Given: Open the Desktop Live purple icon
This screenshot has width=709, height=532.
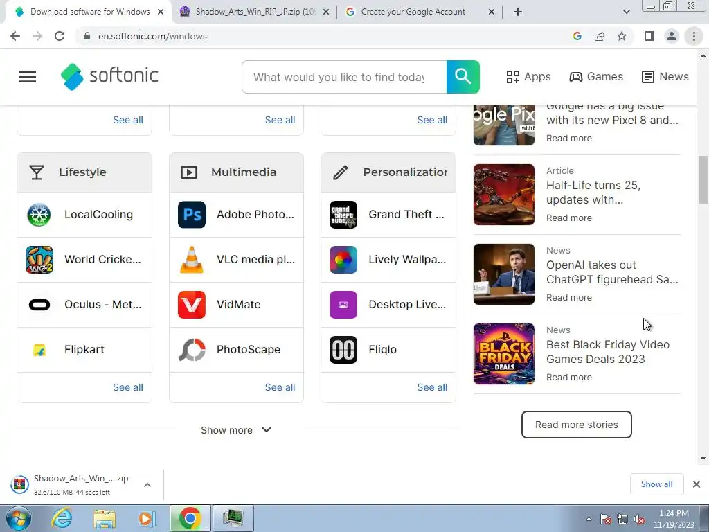Looking at the screenshot, I should tap(343, 305).
